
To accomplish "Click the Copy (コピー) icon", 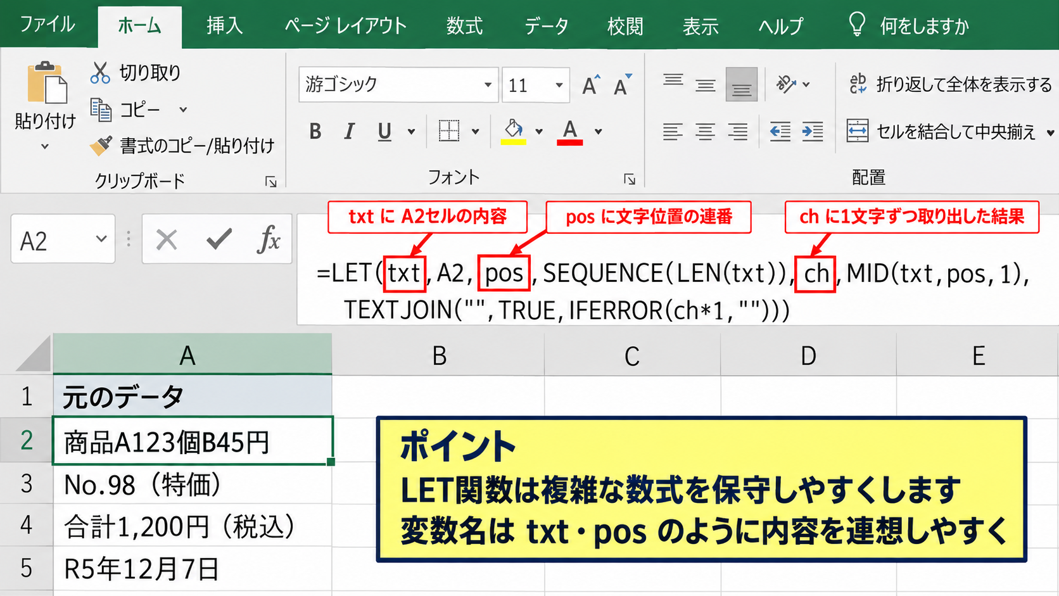I will pos(101,110).
